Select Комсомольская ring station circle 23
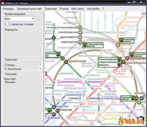Image resolution: width=147 pixels, height=127 pixels. click(x=124, y=62)
